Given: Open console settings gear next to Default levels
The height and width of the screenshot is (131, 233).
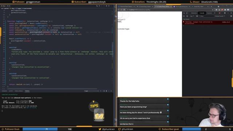Looking at the screenshot, I should pyautogui.click(x=231, y=16).
